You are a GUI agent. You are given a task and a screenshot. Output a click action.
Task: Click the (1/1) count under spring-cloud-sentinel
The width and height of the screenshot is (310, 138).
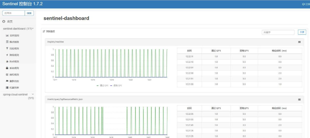(x=31, y=98)
